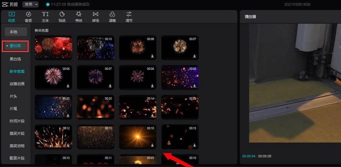Download the 00:14 spark streaks clip

pos(152,115)
